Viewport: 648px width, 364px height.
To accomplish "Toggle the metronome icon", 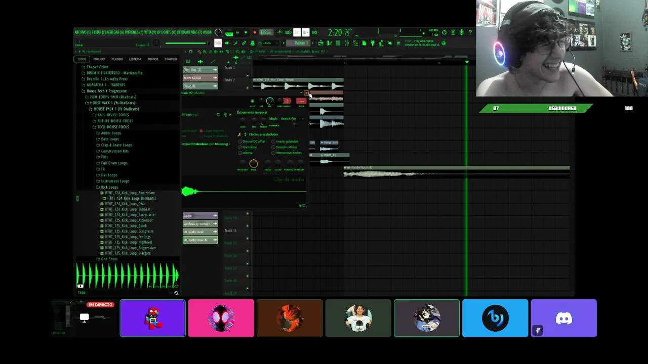I will tap(280, 32).
